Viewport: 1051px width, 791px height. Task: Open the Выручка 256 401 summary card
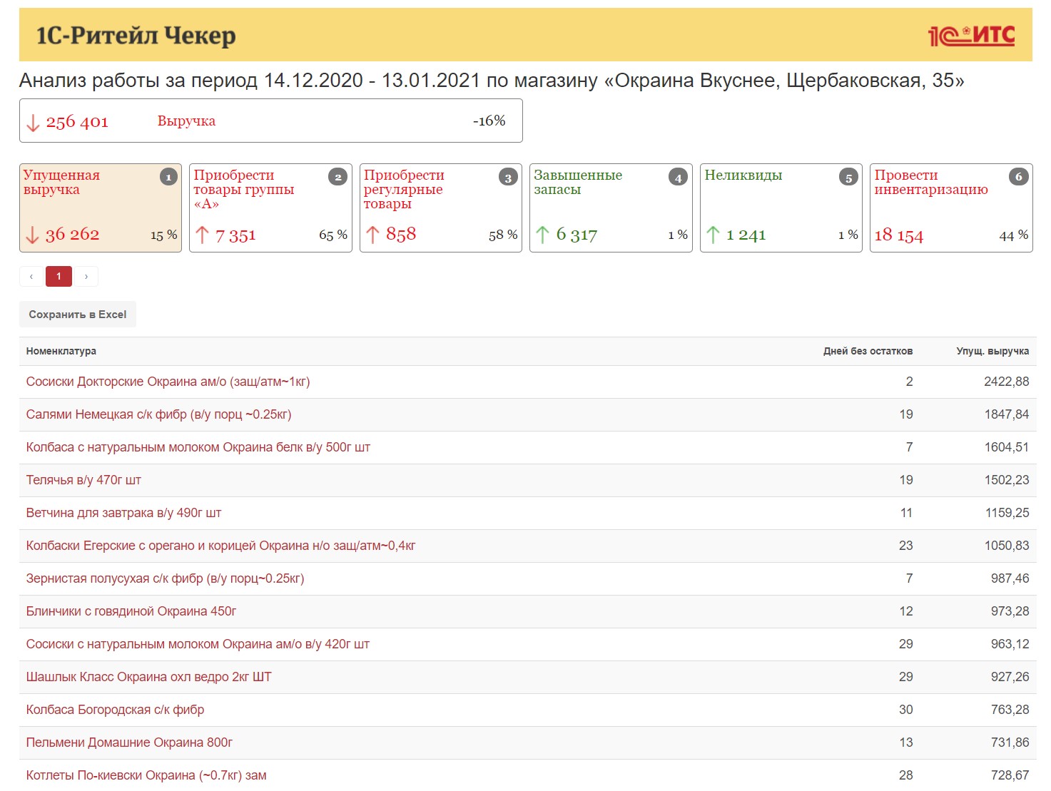tap(270, 121)
